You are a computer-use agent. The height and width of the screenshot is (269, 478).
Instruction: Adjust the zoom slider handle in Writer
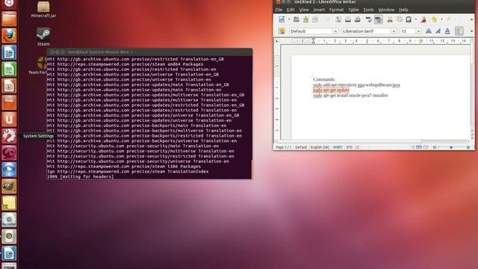(451, 147)
